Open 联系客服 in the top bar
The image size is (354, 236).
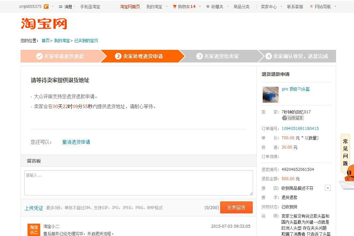[x=295, y=7]
